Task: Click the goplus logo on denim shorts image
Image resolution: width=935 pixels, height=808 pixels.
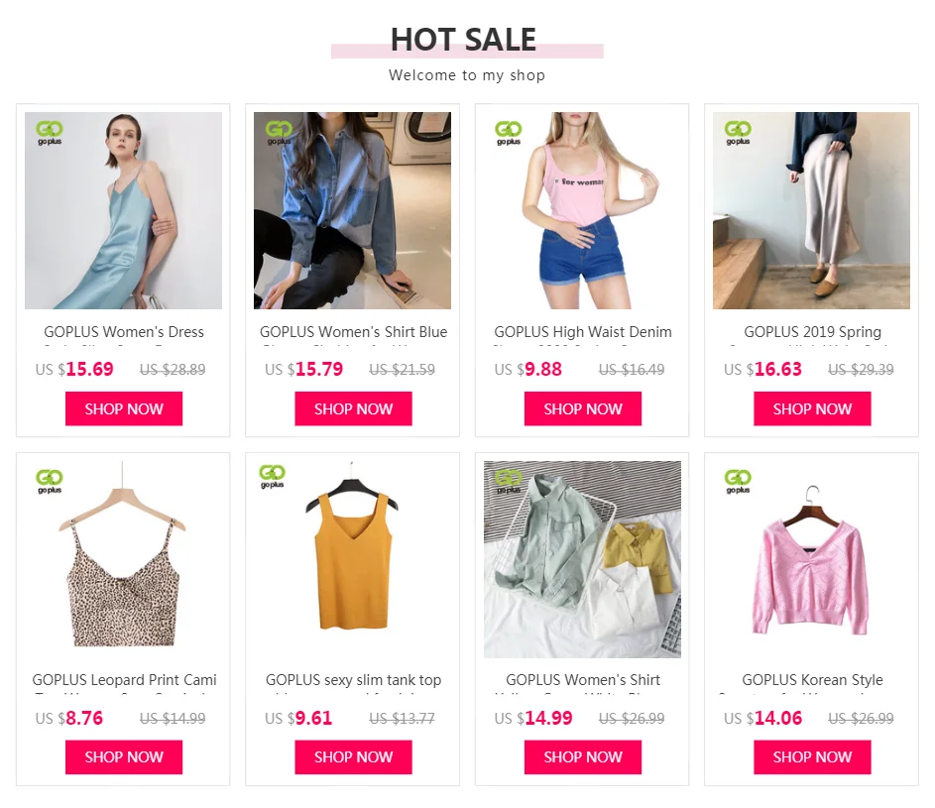Action: tap(508, 133)
